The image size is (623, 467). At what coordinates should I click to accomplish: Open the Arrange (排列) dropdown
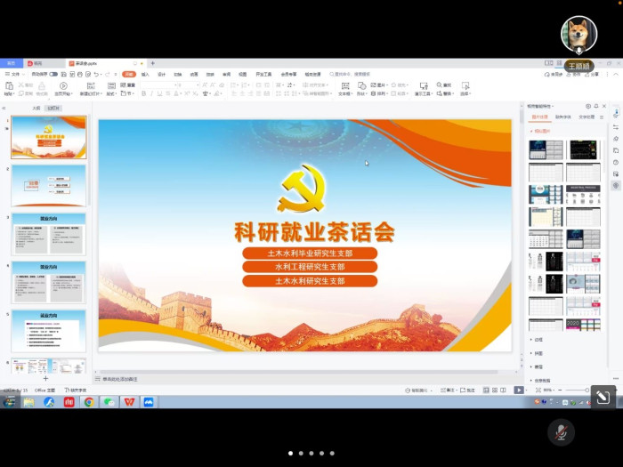[379, 93]
